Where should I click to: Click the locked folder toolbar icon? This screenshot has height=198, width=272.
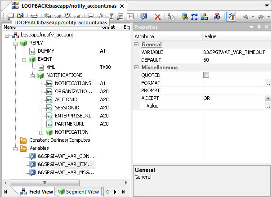point(185,17)
